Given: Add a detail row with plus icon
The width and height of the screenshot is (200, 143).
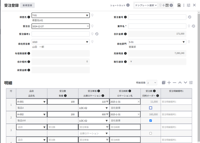Looking at the screenshot, I should click(x=169, y=83).
